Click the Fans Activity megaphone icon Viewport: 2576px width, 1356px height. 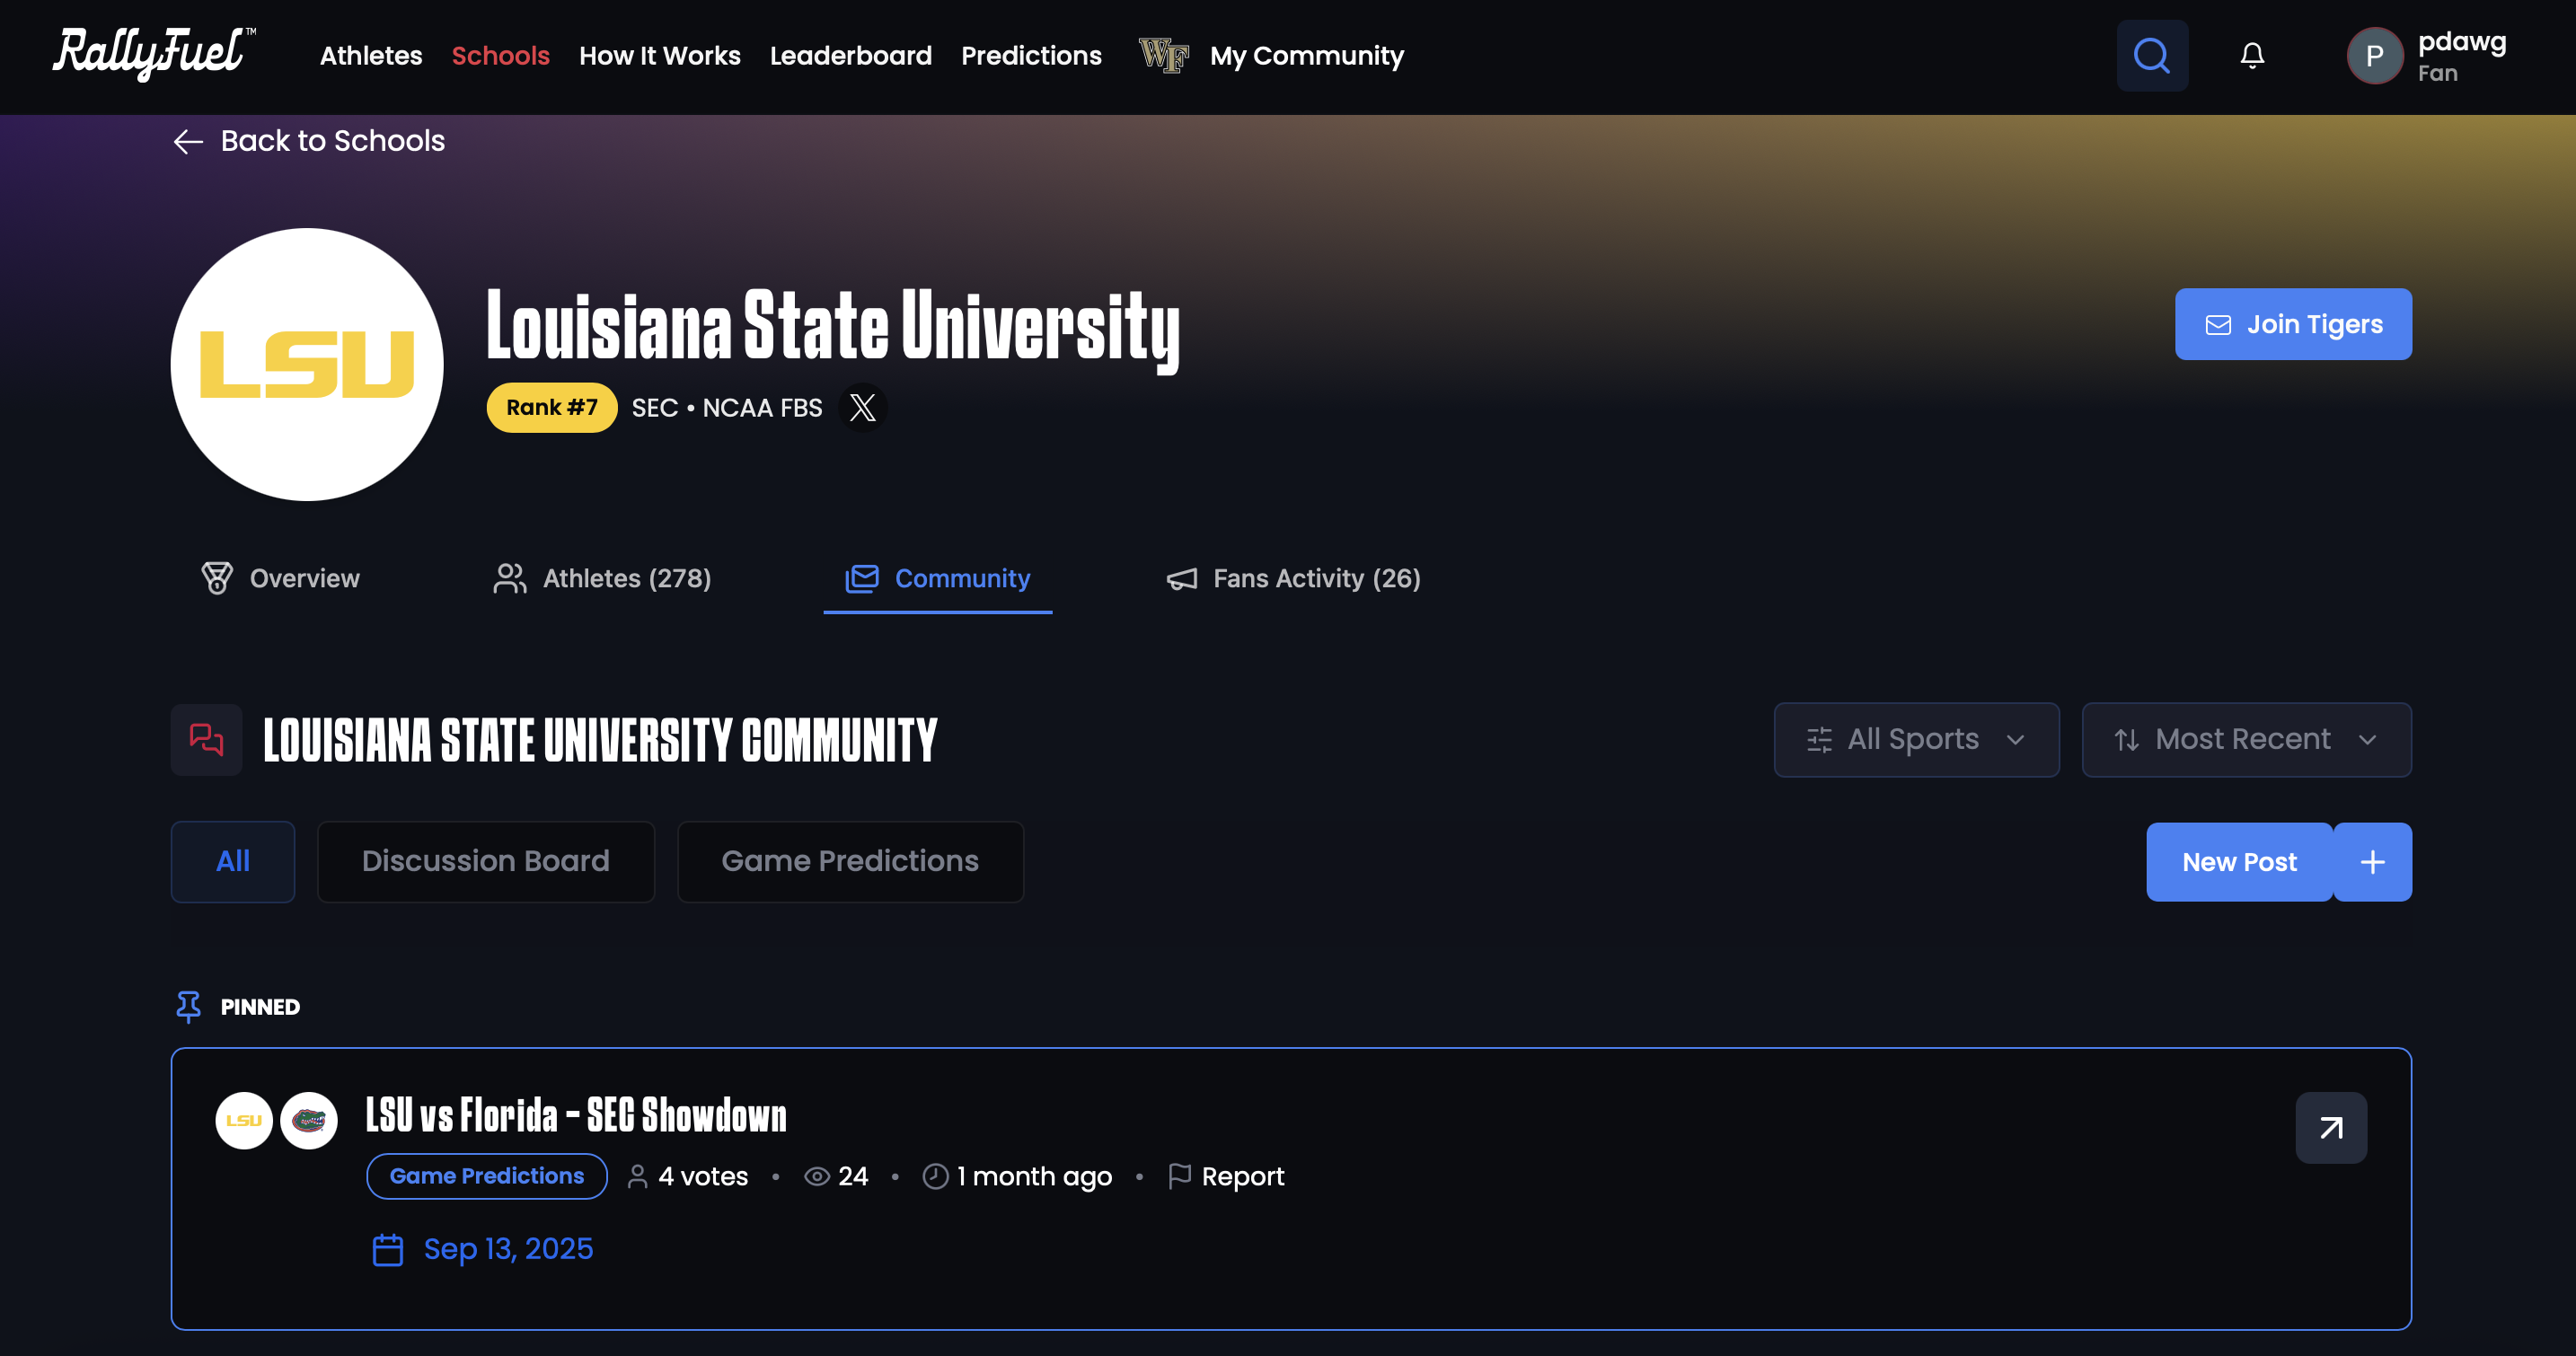tap(1182, 578)
